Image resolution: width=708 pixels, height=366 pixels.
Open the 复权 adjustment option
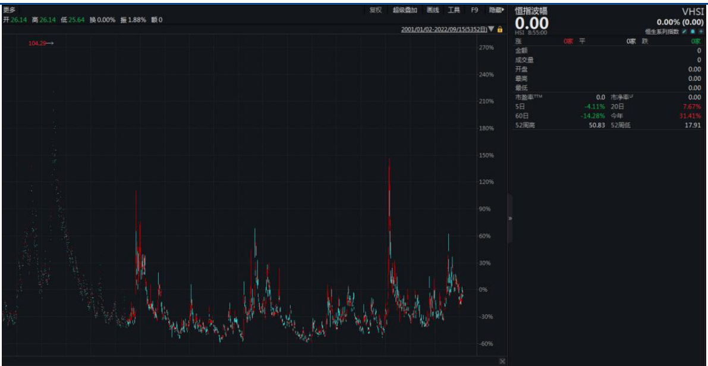coord(376,10)
